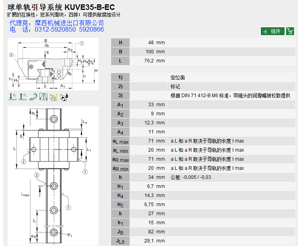Screen dimensions: 298x246
Task: Open the cross-section dimension drawing
Action: coord(53,65)
